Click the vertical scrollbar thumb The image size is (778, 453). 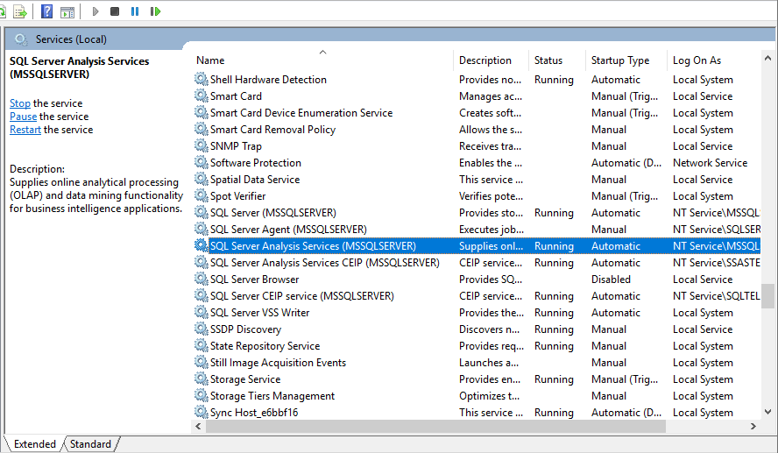767,295
